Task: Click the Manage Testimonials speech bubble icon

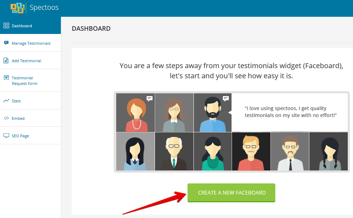Action: pyautogui.click(x=6, y=43)
